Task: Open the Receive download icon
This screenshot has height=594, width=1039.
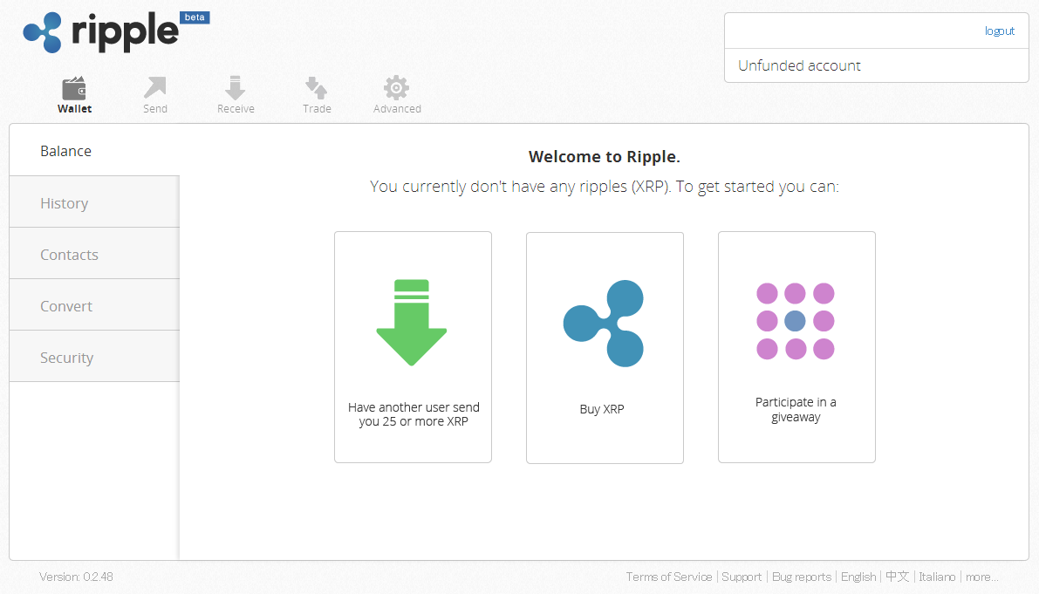Action: (236, 87)
